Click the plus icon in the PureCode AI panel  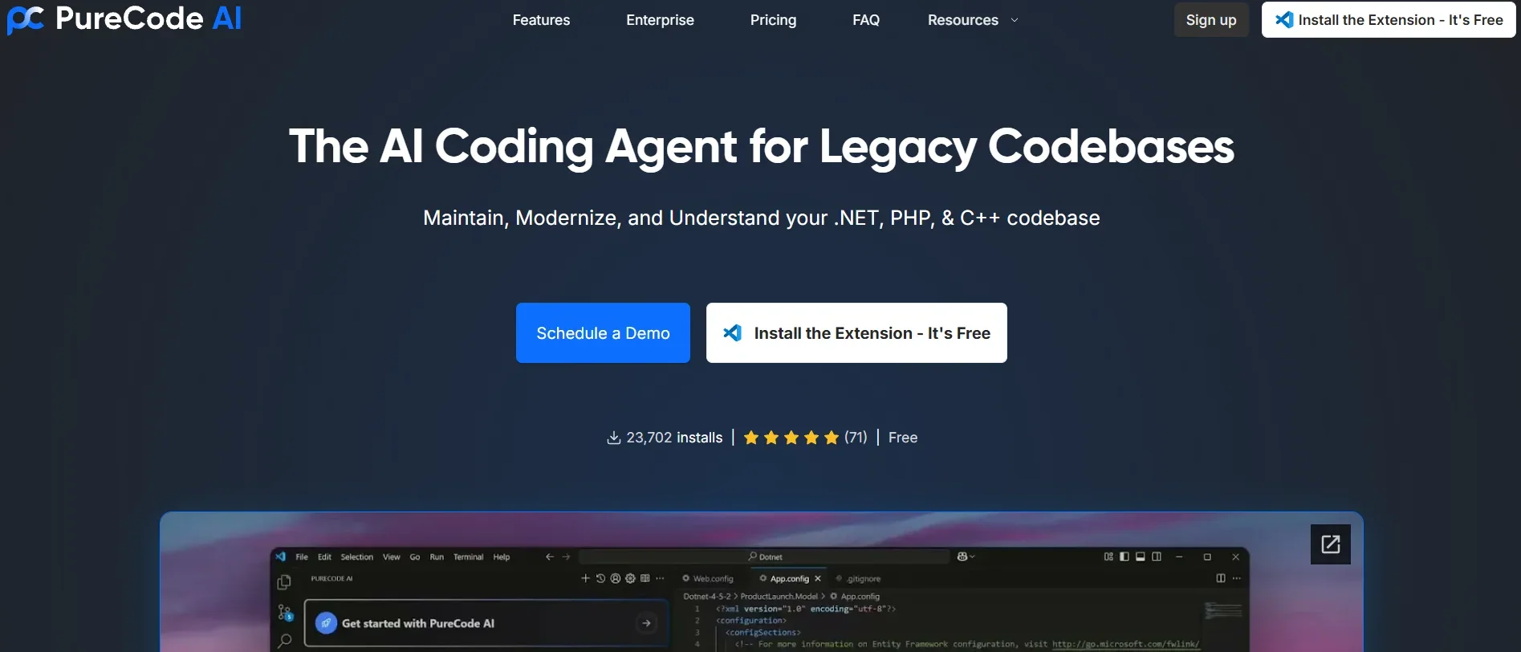585,578
